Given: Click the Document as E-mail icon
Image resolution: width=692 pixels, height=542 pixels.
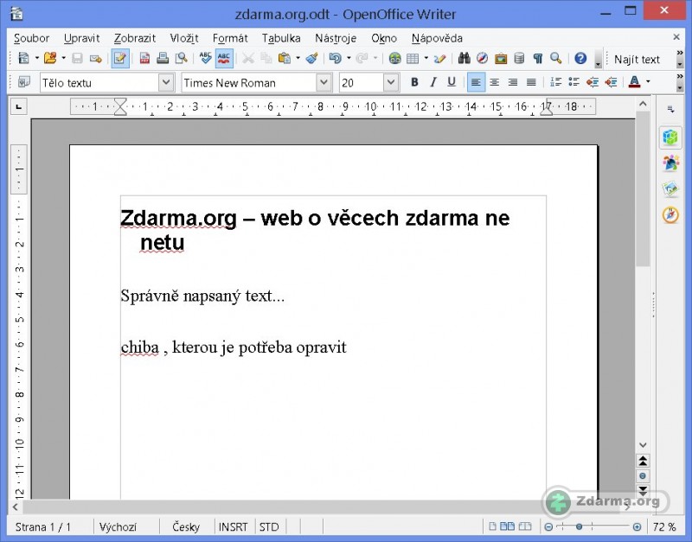Looking at the screenshot, I should 96,58.
